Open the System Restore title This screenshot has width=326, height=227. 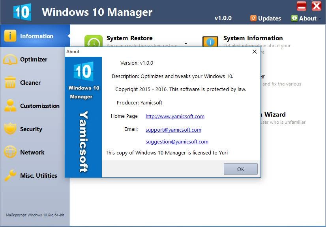pos(129,38)
